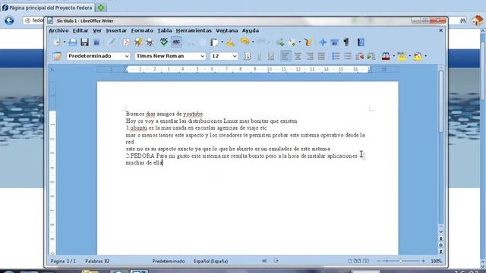
Task: Click the Open file folder icon
Action: coord(73,42)
